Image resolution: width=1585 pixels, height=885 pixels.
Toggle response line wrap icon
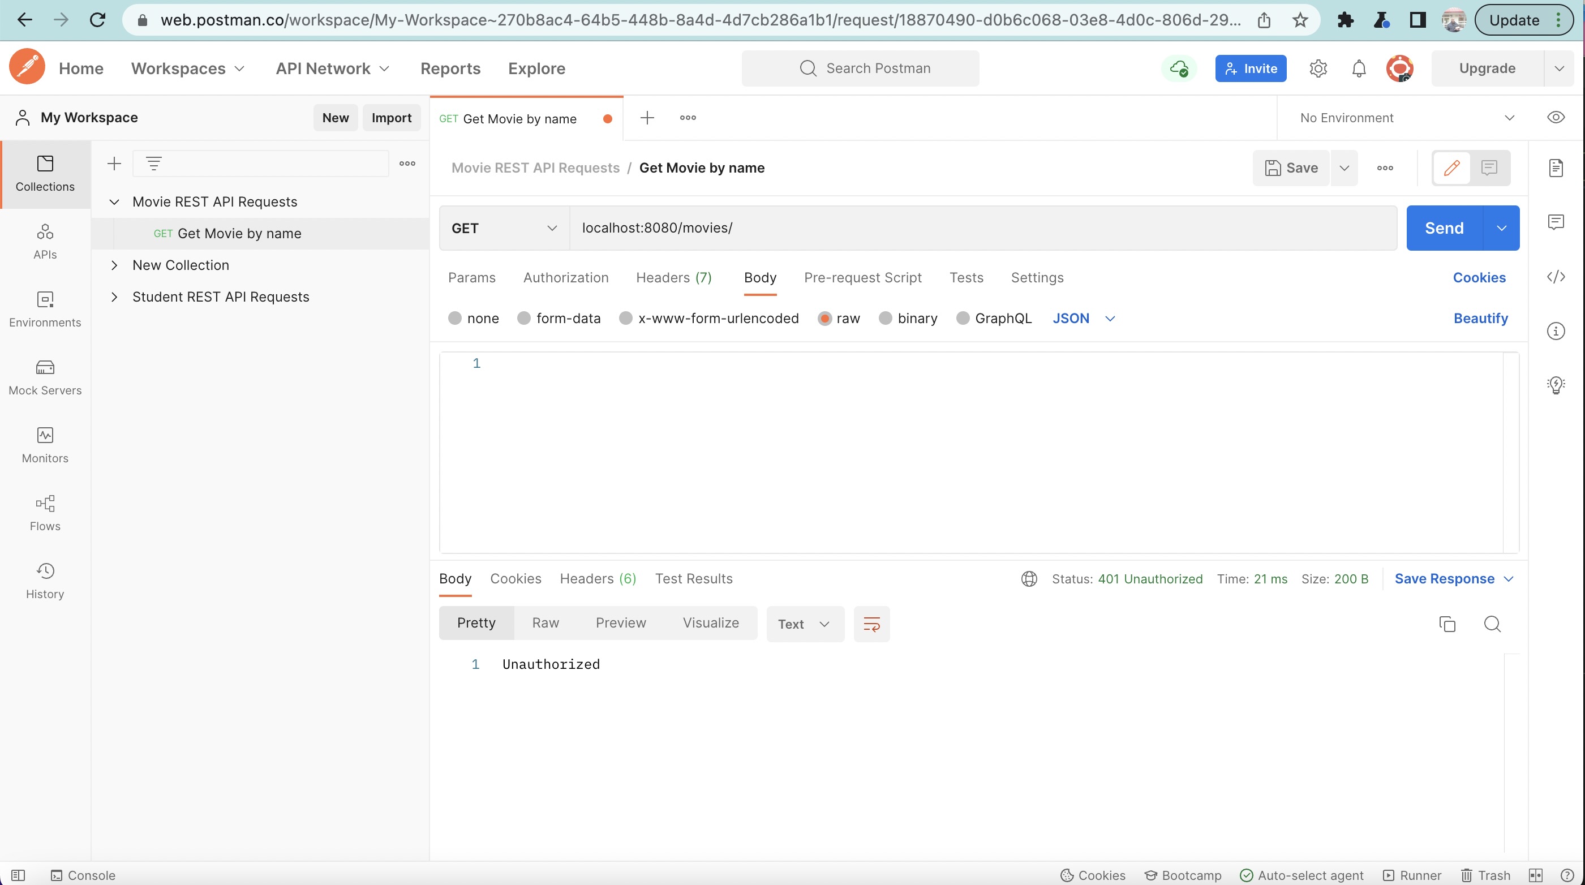tap(871, 624)
